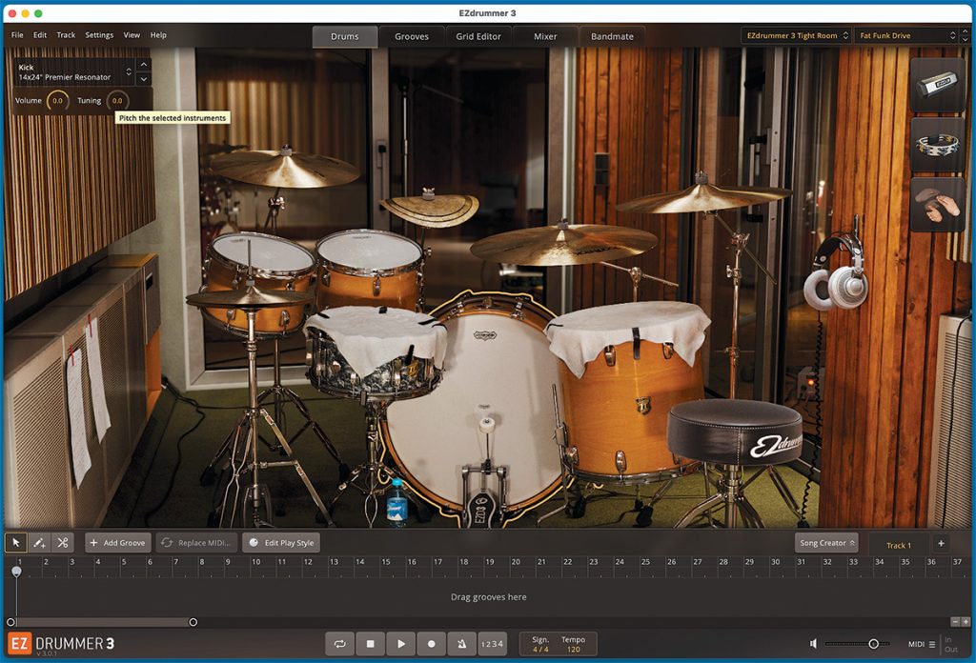Click the Add Groove button
Viewport: 976px width, 663px height.
(x=118, y=543)
